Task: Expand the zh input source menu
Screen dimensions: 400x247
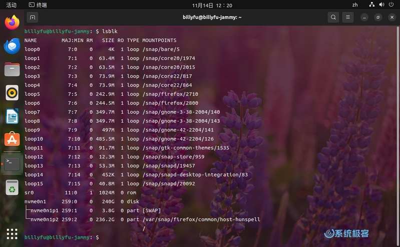Action: point(355,5)
